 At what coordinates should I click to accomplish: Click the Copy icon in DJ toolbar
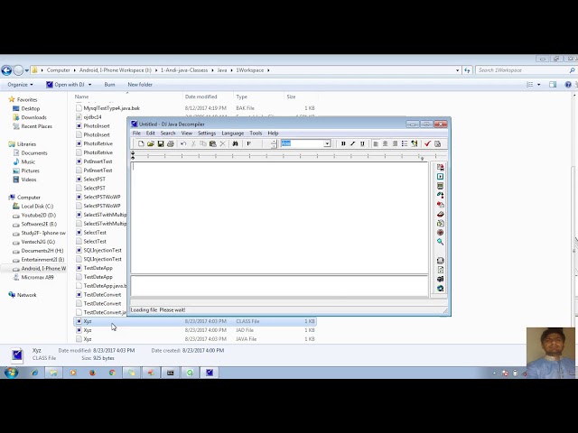click(202, 143)
